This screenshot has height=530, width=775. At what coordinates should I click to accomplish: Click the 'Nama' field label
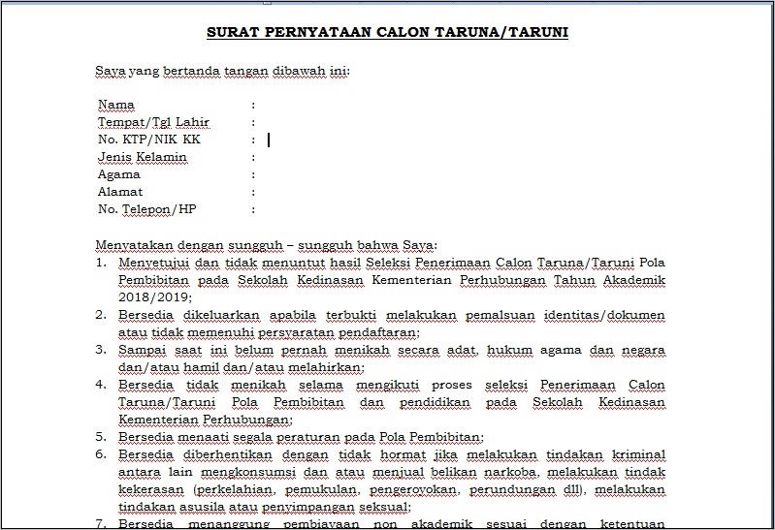tap(116, 105)
